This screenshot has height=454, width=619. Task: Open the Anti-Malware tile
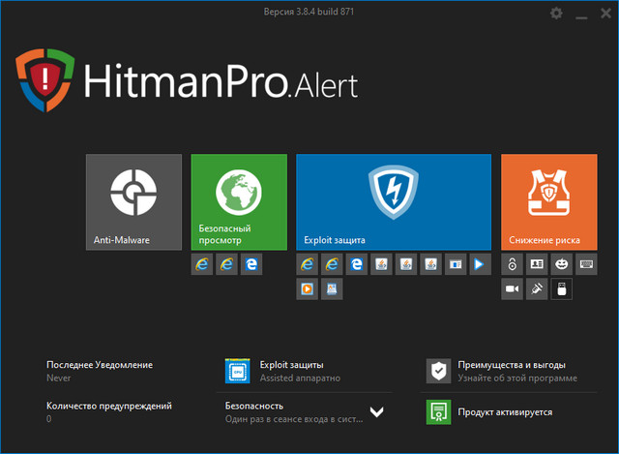[x=133, y=202]
